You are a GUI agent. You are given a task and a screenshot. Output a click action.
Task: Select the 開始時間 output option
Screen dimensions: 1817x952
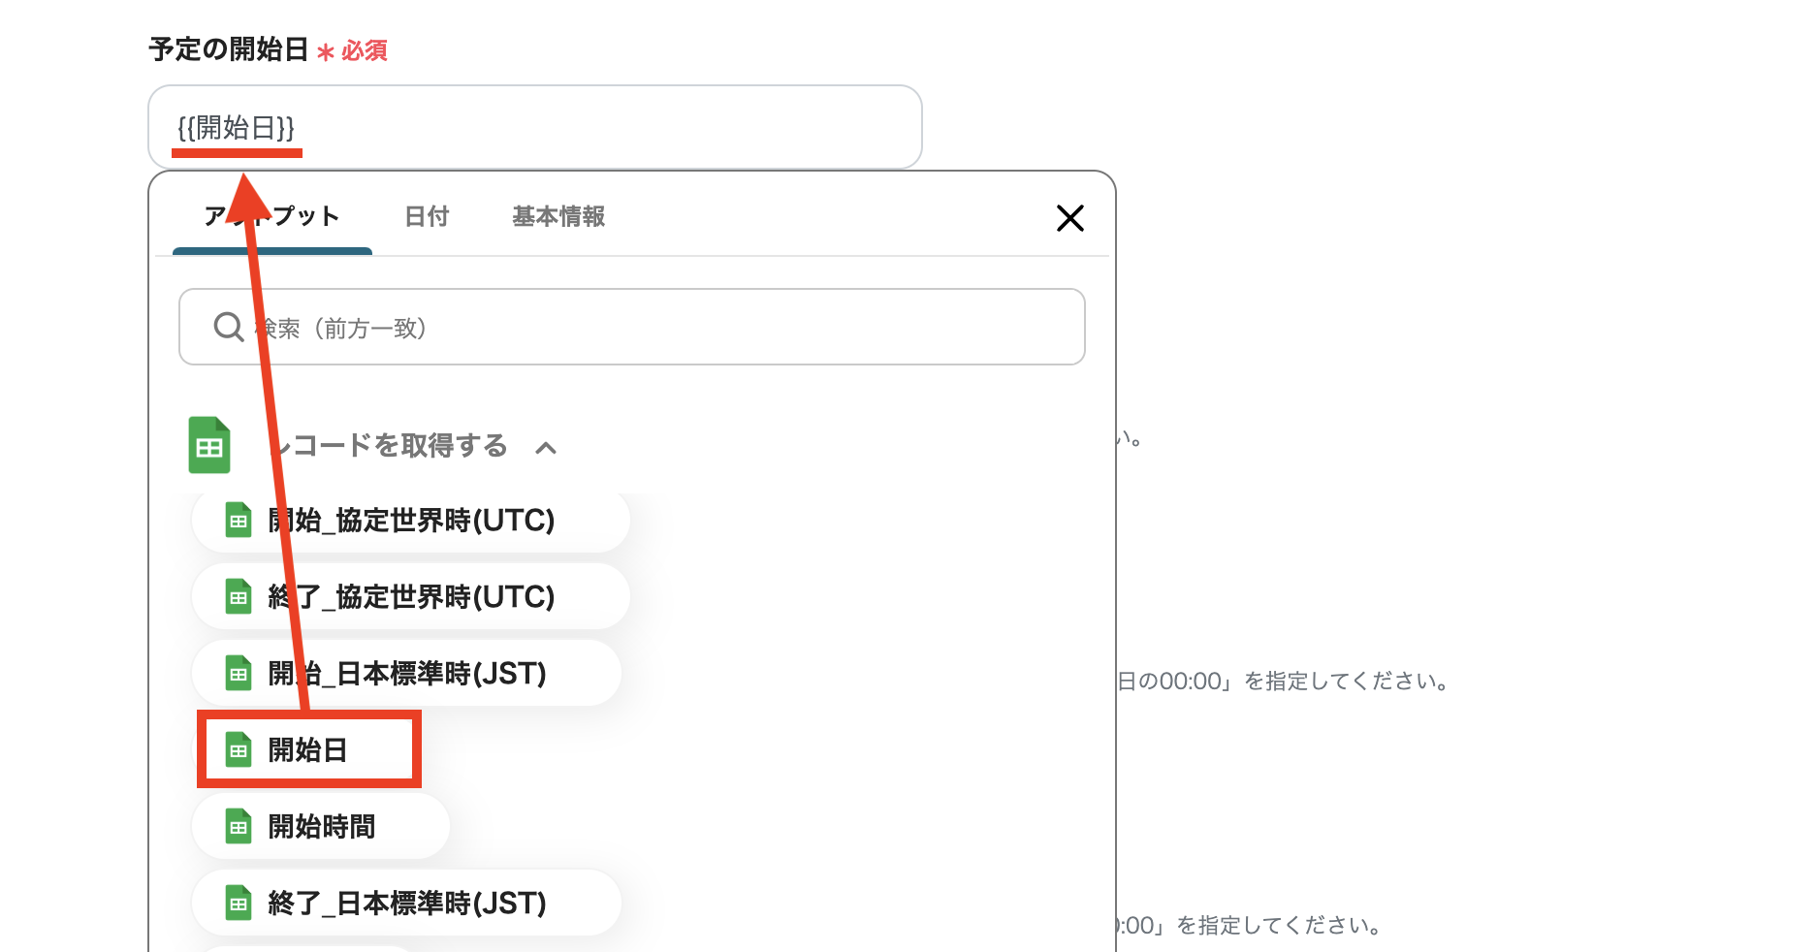[320, 825]
